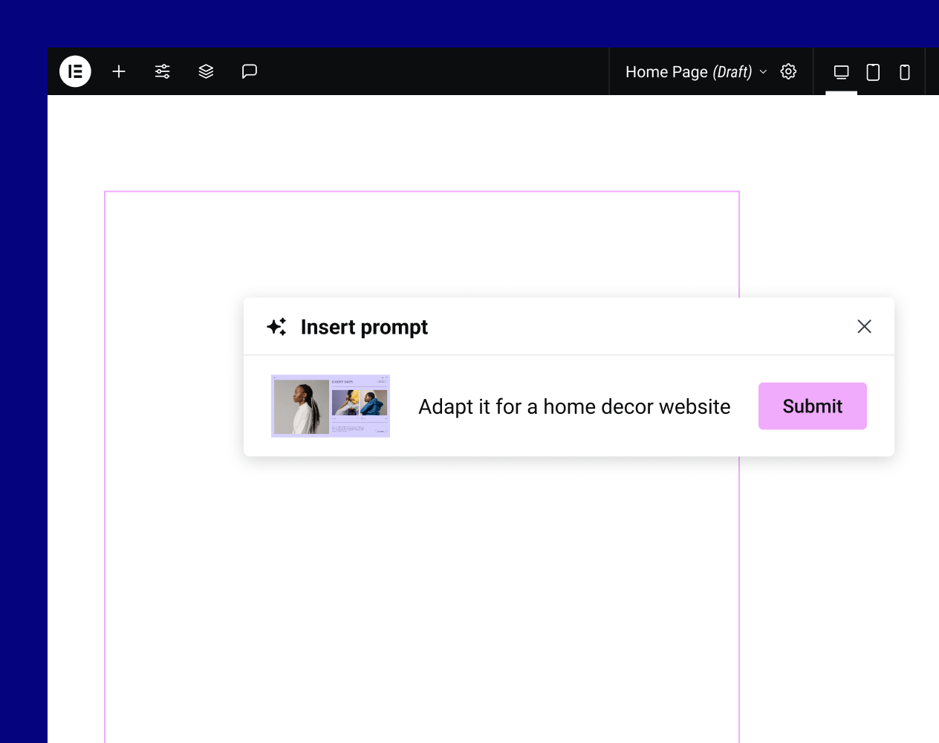Viewport: 939px width, 743px height.
Task: Click the AI sparkle icon in prompt dialog
Action: pos(276,327)
